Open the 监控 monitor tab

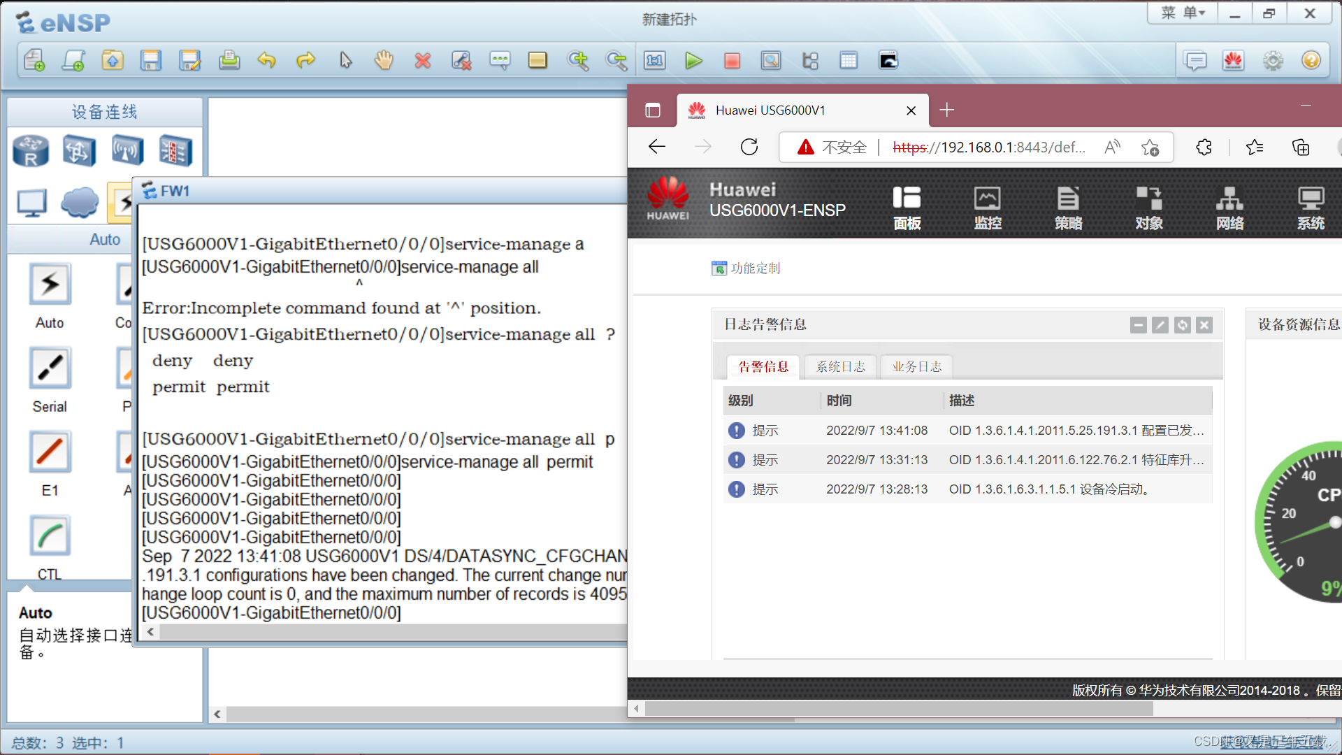[x=988, y=208]
